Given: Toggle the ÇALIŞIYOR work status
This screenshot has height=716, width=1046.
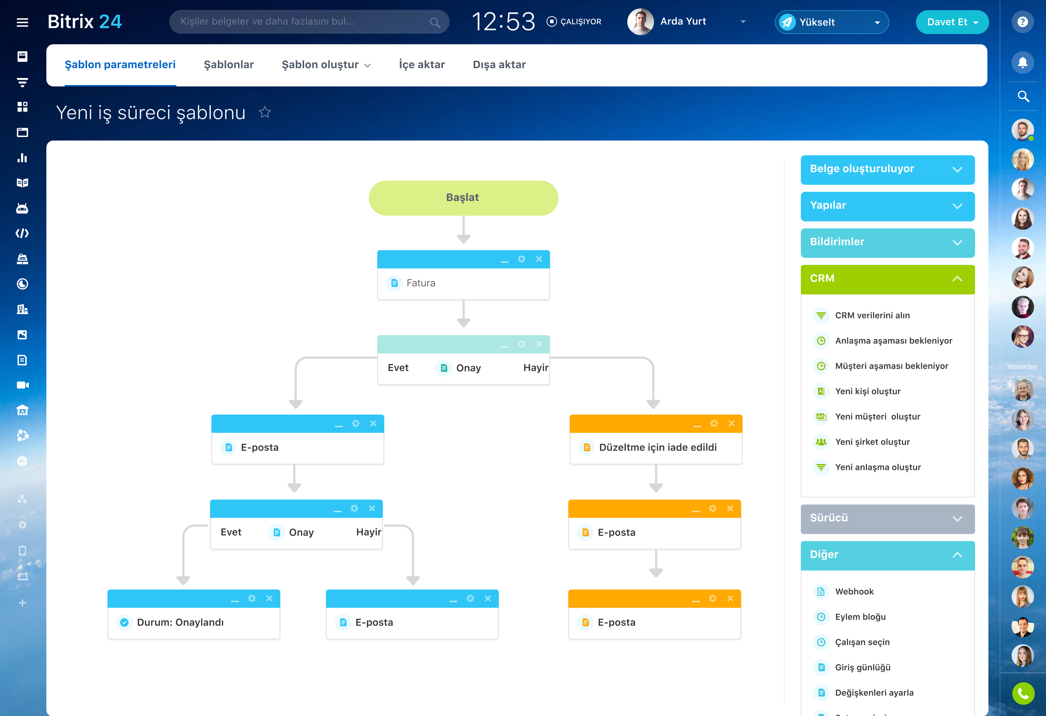Looking at the screenshot, I should pos(574,22).
